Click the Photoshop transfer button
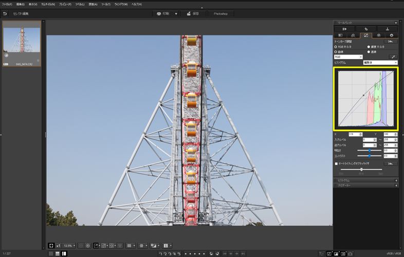 pos(221,14)
